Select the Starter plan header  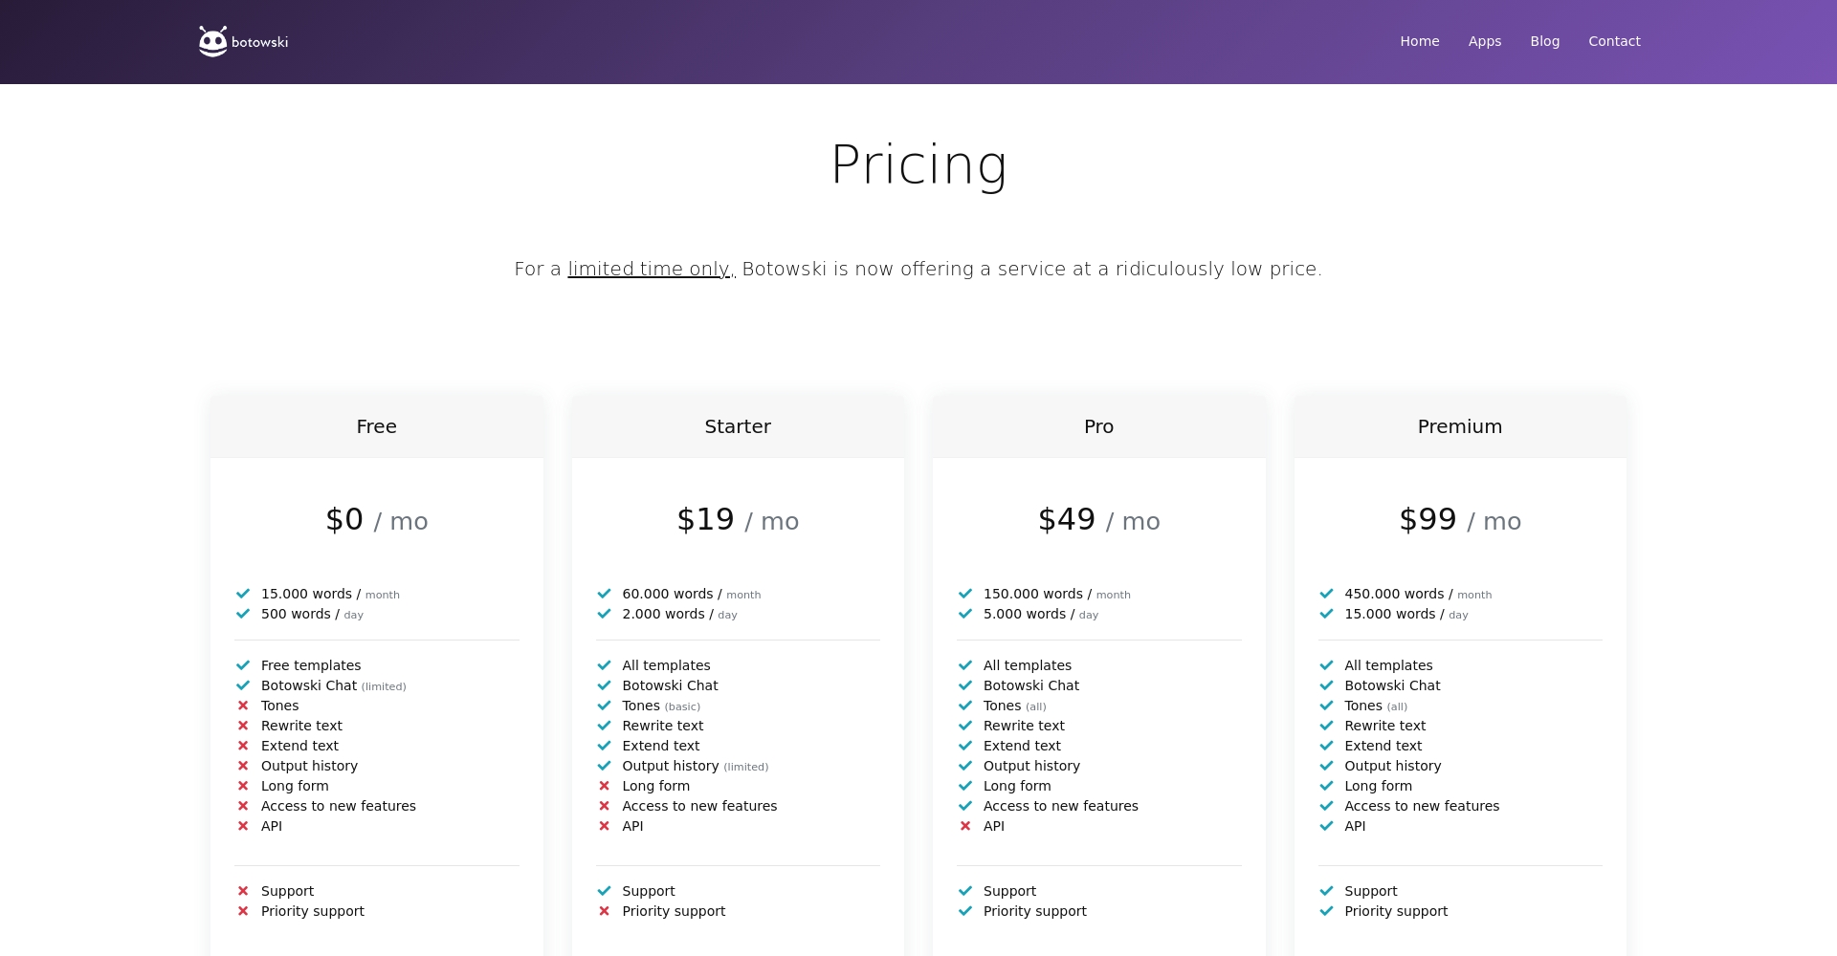737,426
